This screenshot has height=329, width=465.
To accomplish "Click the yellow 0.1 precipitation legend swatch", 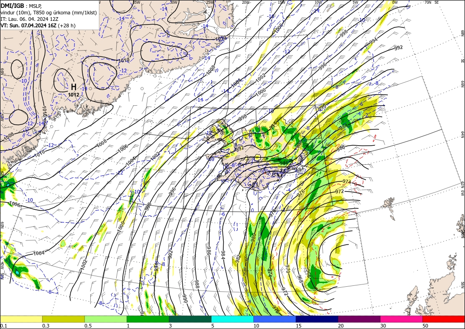I will point(21,319).
